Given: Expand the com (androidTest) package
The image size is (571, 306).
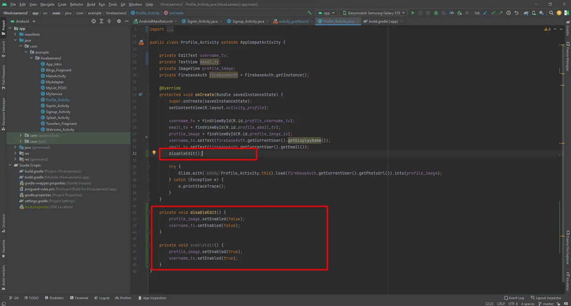Looking at the screenshot, I should pyautogui.click(x=21, y=135).
